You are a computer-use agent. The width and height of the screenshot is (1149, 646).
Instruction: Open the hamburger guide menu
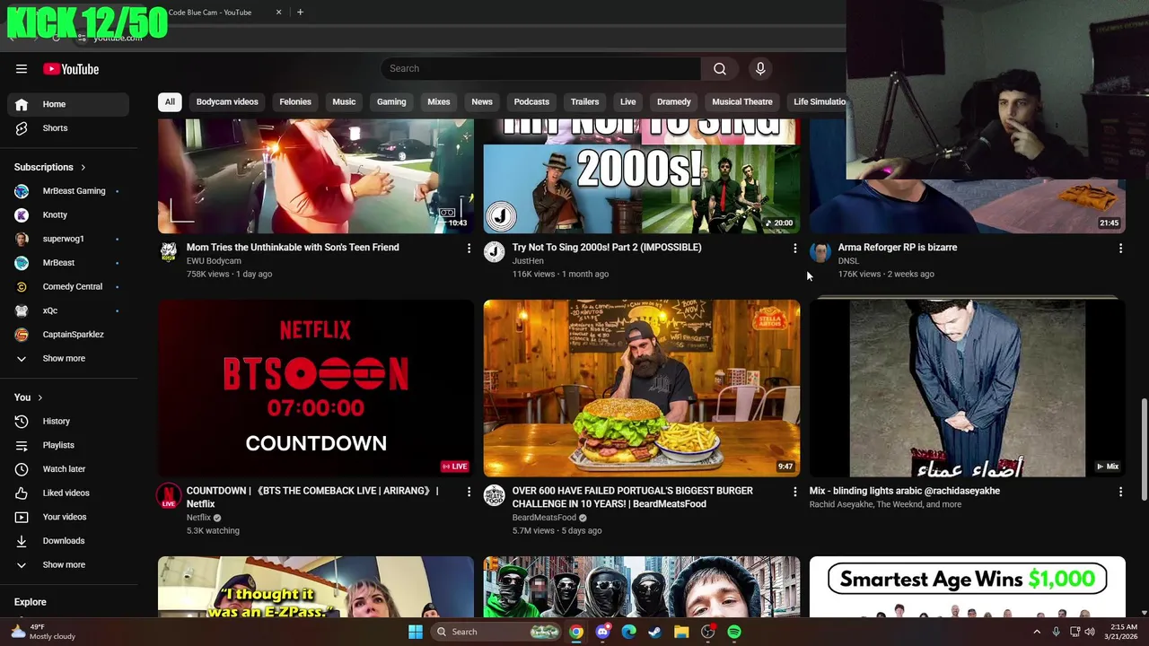pyautogui.click(x=22, y=69)
